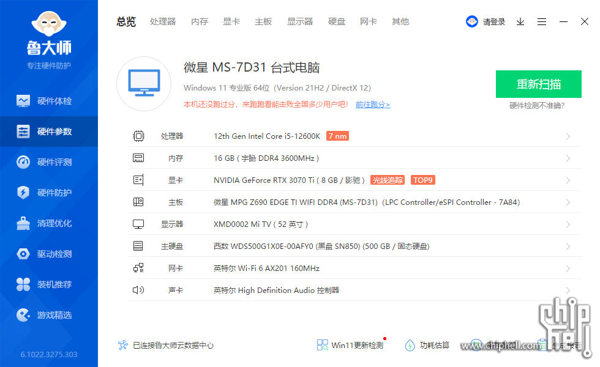This screenshot has height=367, width=600.
Task: Switch to the 处理器 tab
Action: pos(163,21)
